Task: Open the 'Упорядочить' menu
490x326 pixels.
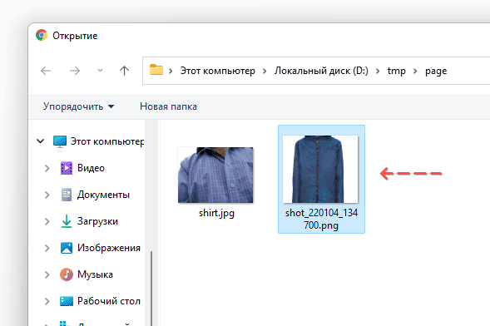Action: pos(78,106)
